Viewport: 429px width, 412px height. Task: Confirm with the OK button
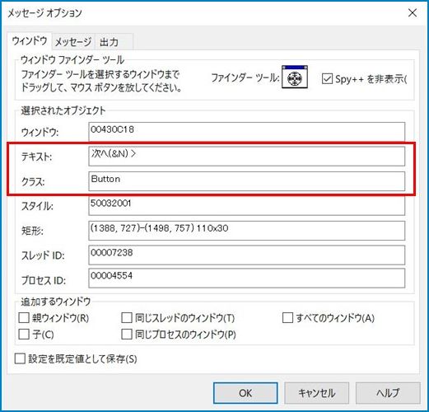(245, 393)
